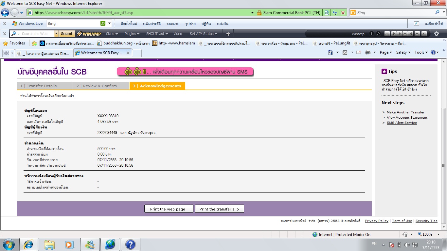Image resolution: width=447 pixels, height=251 pixels.
Task: Click the Bing search magnifier in top search box
Action: pos(438,12)
